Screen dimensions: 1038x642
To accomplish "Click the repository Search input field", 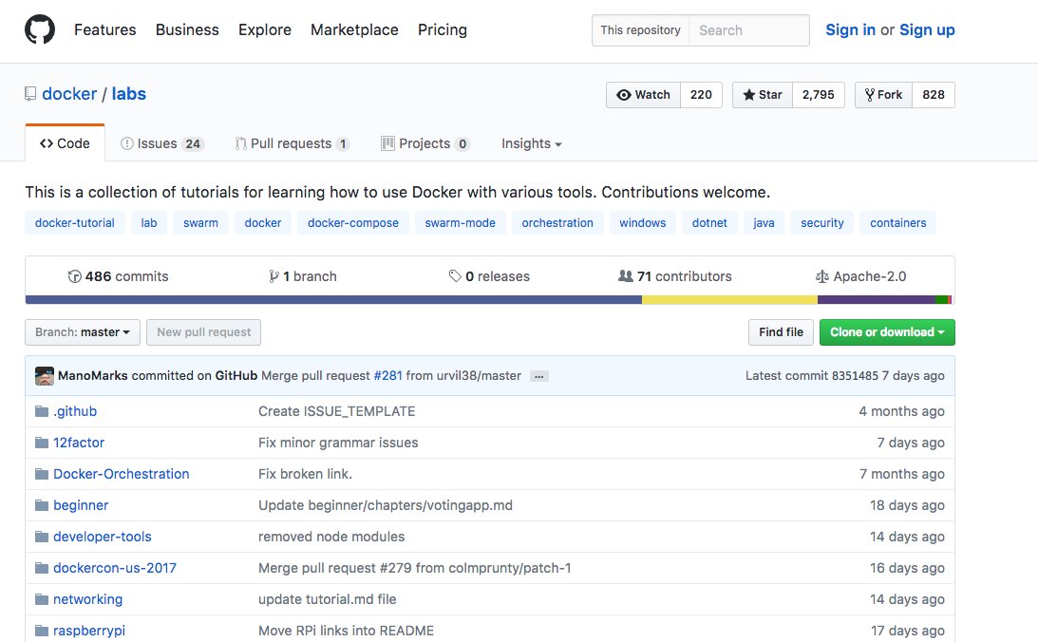I will [749, 30].
